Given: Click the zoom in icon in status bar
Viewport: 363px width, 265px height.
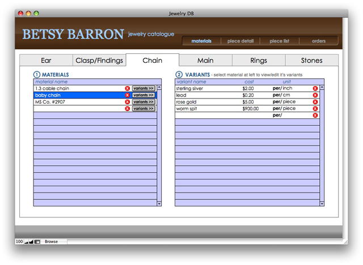Looking at the screenshot, I should click(x=31, y=242).
